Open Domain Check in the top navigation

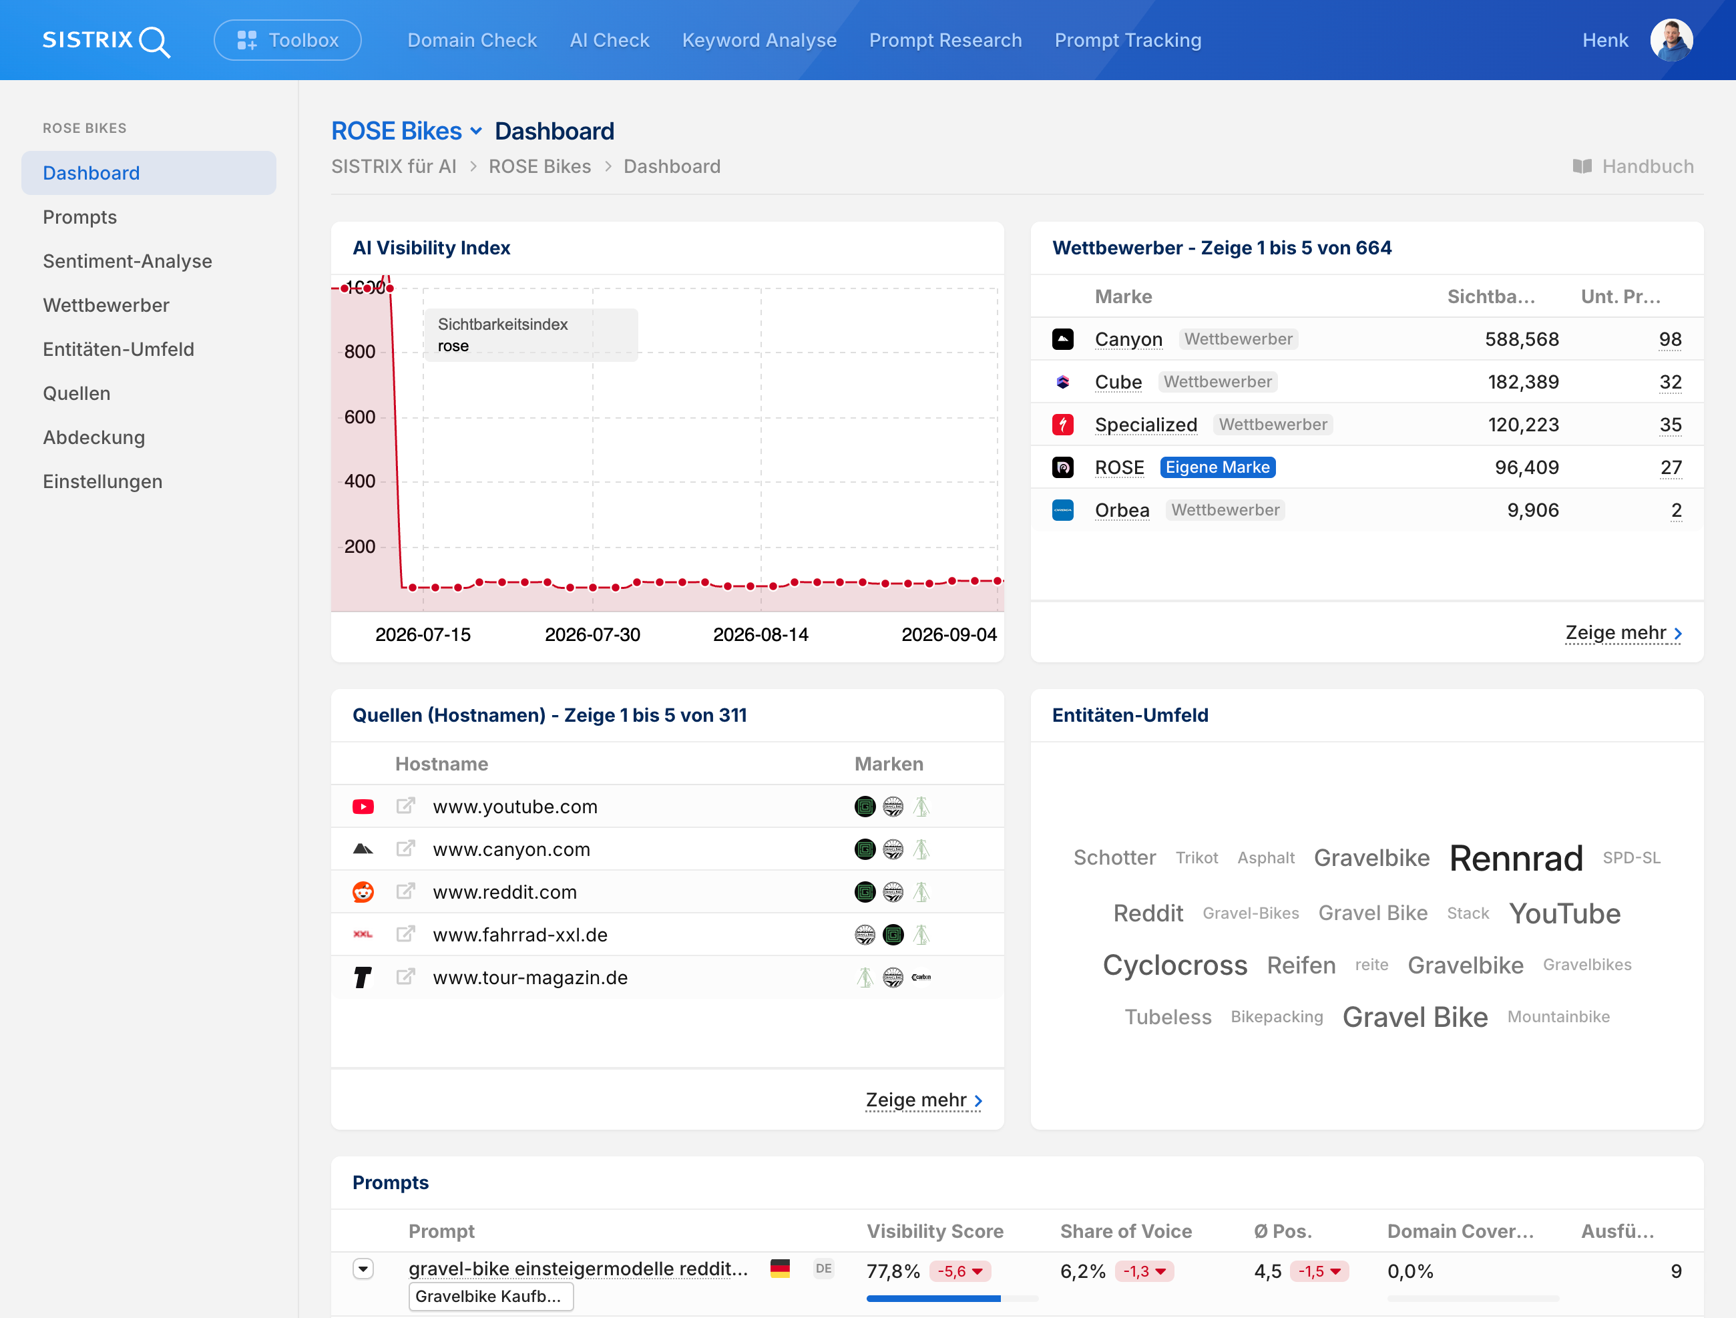click(x=471, y=40)
